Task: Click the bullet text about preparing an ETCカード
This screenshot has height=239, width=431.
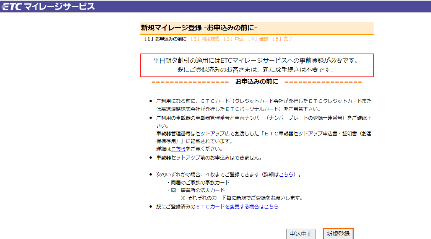Action: 263,105
